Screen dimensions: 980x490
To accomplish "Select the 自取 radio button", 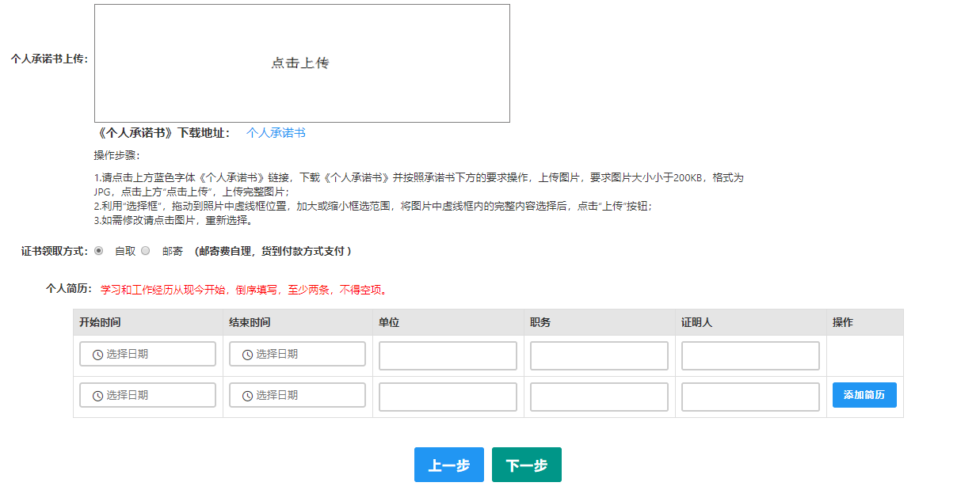I will click(x=99, y=251).
